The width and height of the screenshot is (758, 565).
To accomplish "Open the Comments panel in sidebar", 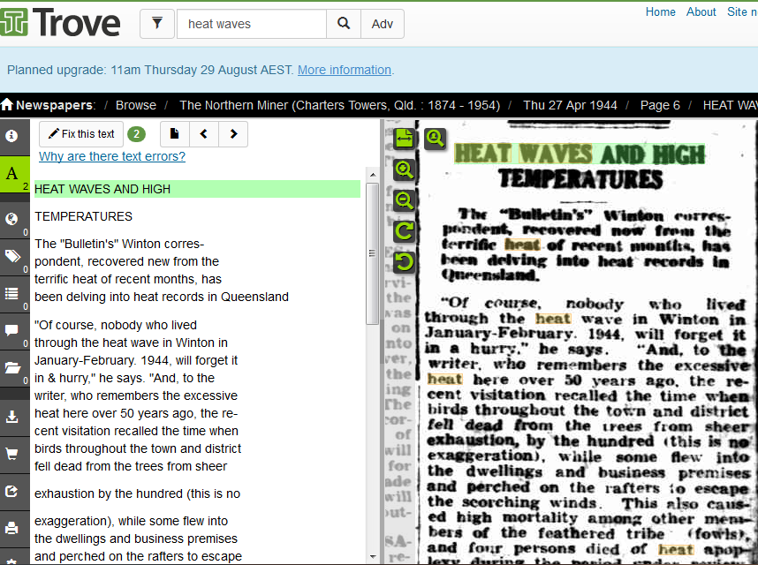I will [x=12, y=331].
